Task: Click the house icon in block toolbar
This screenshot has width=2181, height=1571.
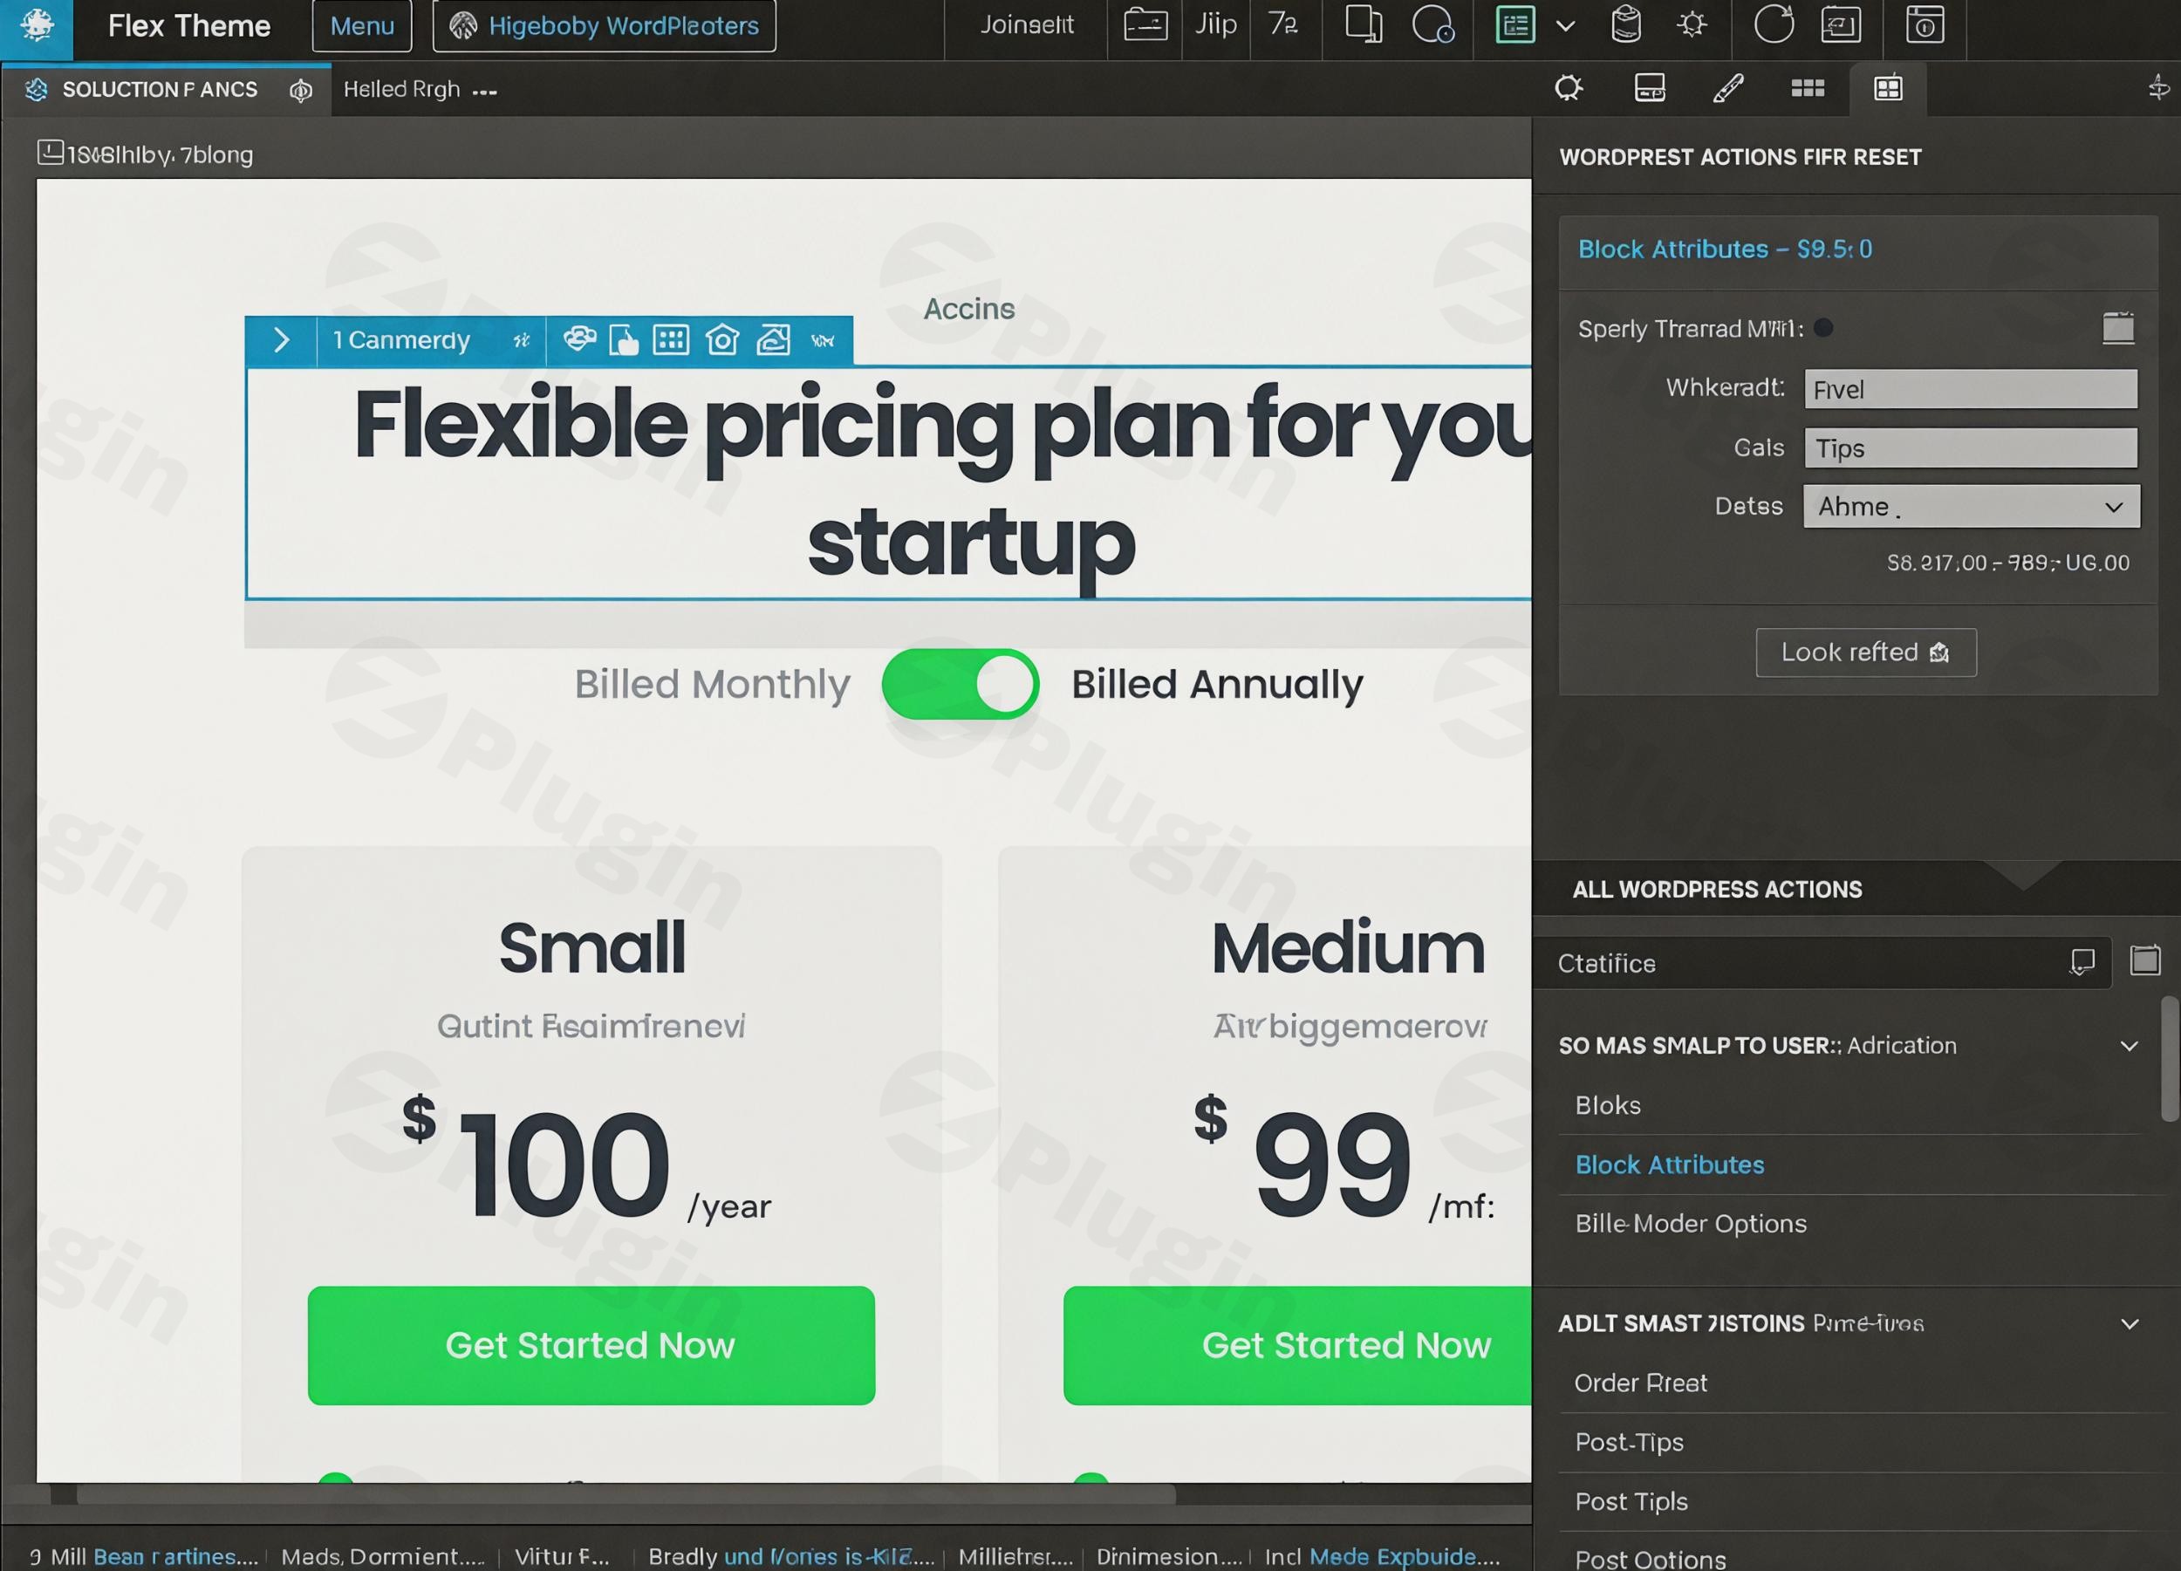Action: [722, 339]
